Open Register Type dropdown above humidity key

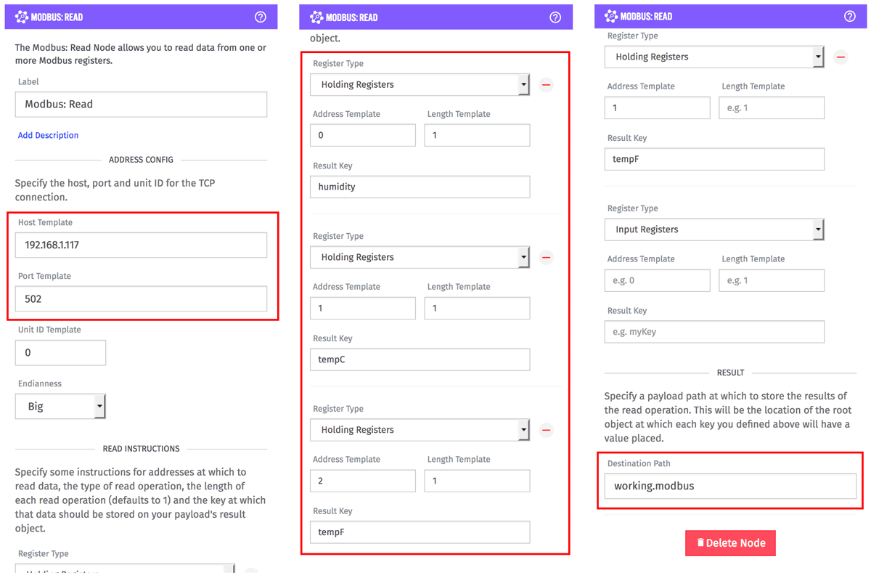(420, 85)
